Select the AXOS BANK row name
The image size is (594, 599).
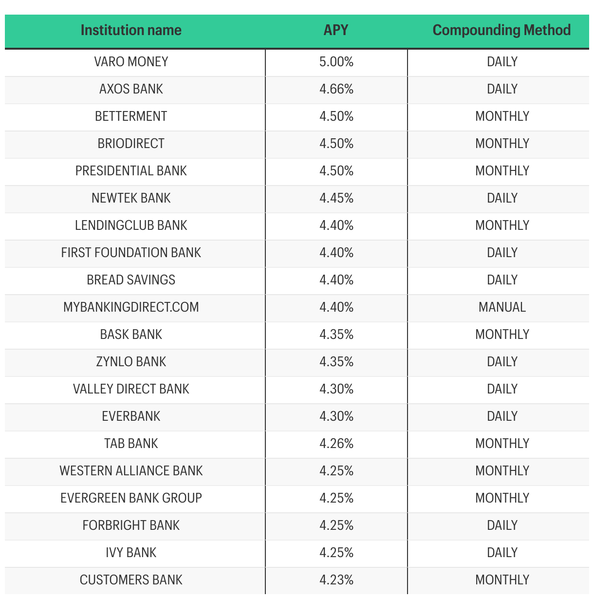point(131,89)
